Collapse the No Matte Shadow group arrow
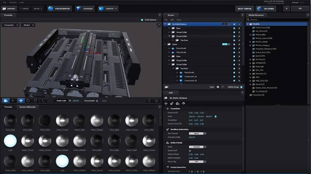The width and height of the screenshot is (311, 174). 165,24
